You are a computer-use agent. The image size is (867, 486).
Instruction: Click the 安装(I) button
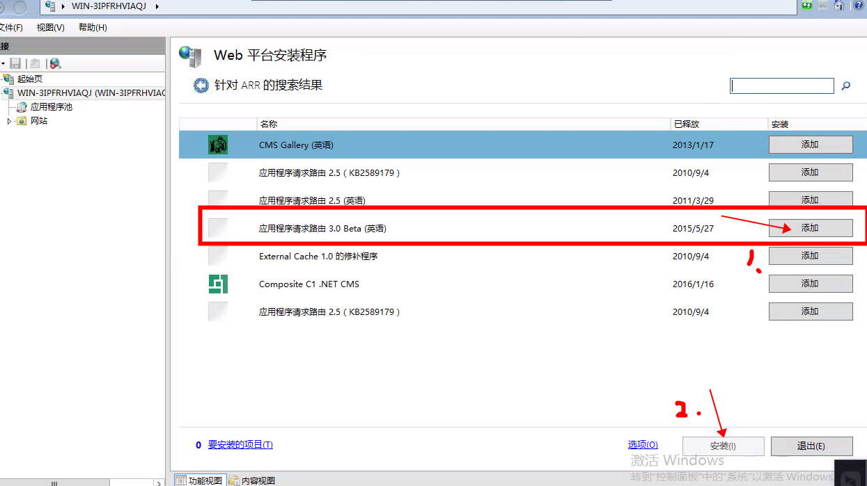722,446
